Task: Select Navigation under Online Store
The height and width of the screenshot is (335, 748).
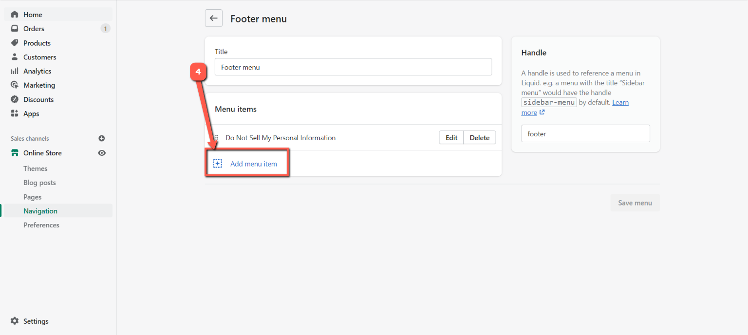Action: [x=40, y=211]
